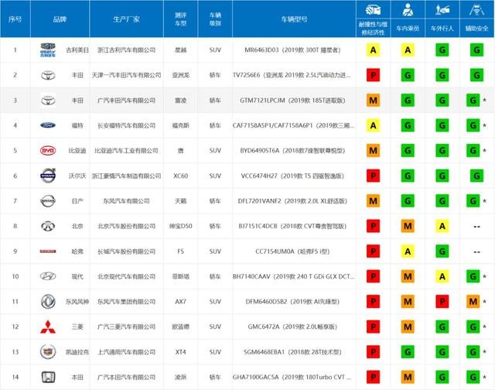495x390 pixels.
Task: Click the BYD6490ST6A vehicle model cell
Action: [x=292, y=151]
